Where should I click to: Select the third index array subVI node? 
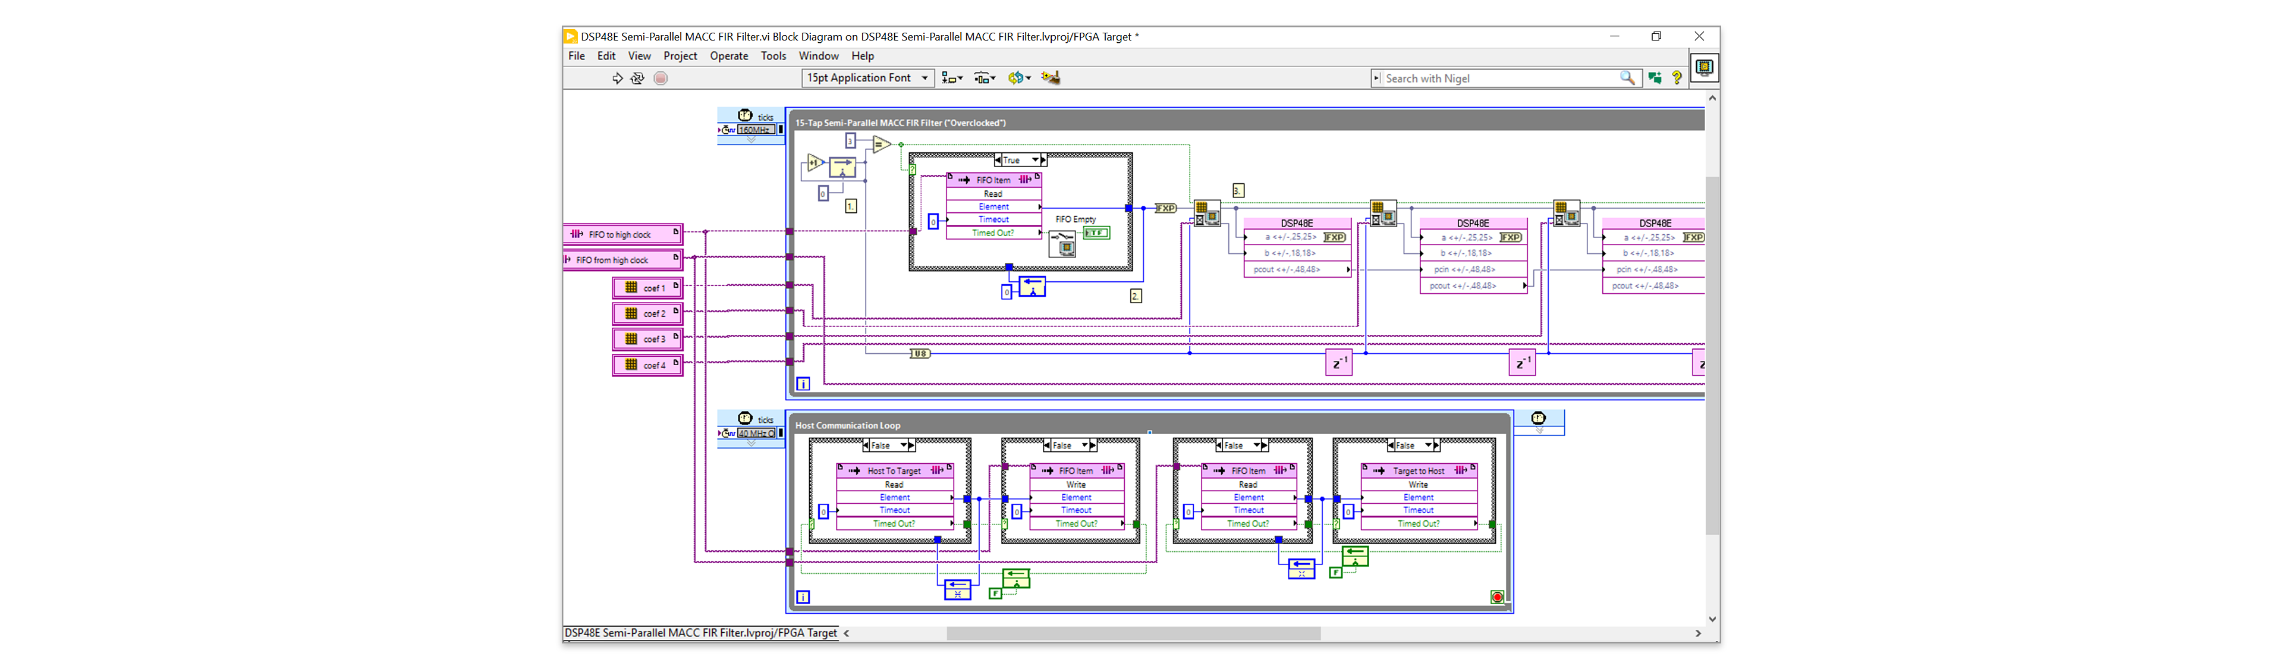[1566, 213]
